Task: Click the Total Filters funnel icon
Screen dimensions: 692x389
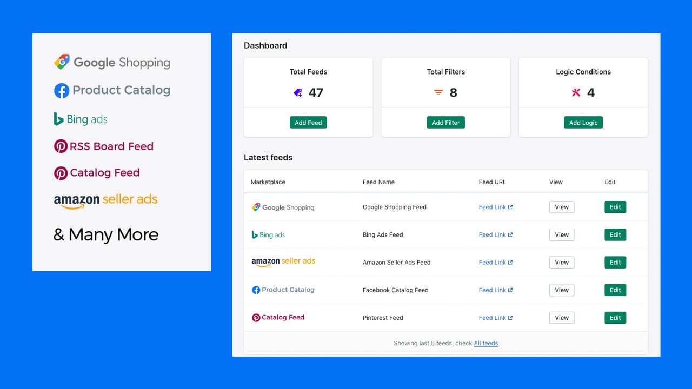Action: tap(438, 93)
